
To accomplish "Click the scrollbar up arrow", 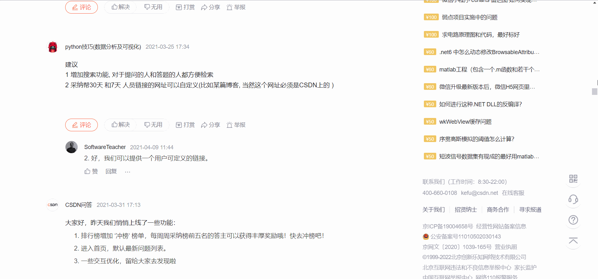I will [595, 2].
